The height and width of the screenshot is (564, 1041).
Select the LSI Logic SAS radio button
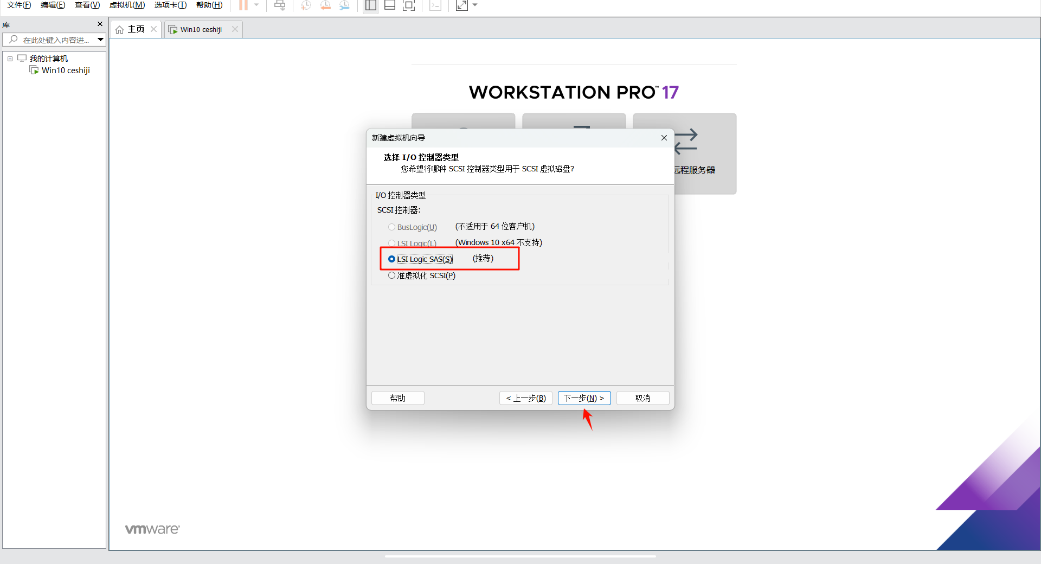391,259
